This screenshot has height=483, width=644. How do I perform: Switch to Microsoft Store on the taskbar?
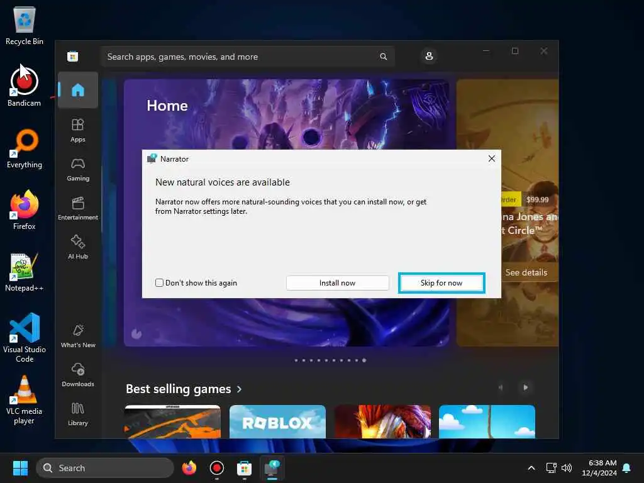coord(244,468)
